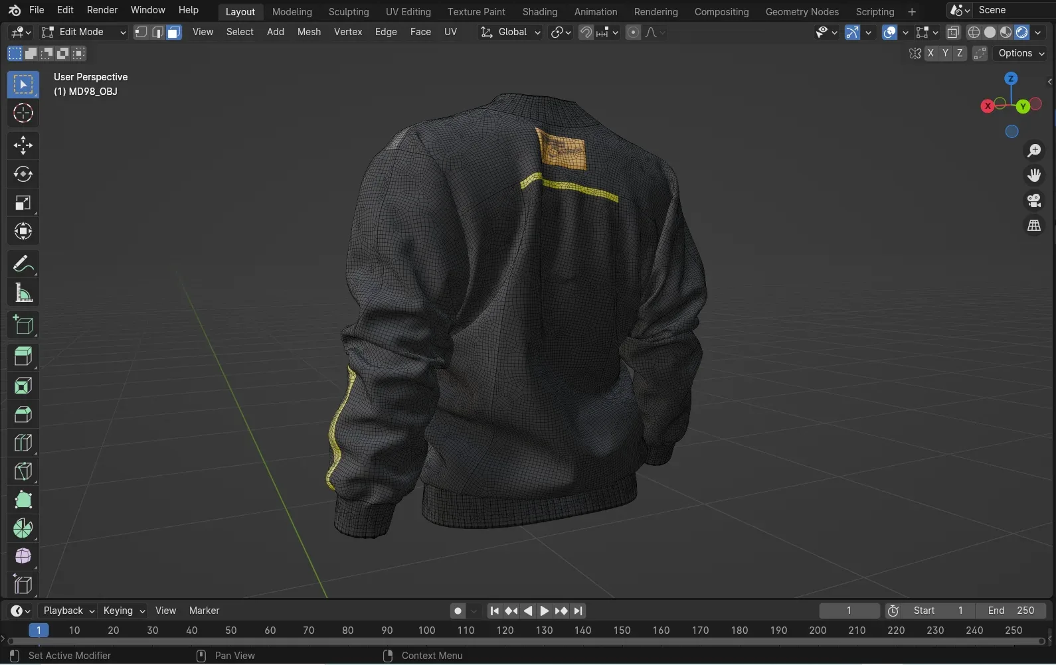Screen dimensions: 1056x665
Task: Click the Z axis on navigation gizmo
Action: (x=1011, y=79)
